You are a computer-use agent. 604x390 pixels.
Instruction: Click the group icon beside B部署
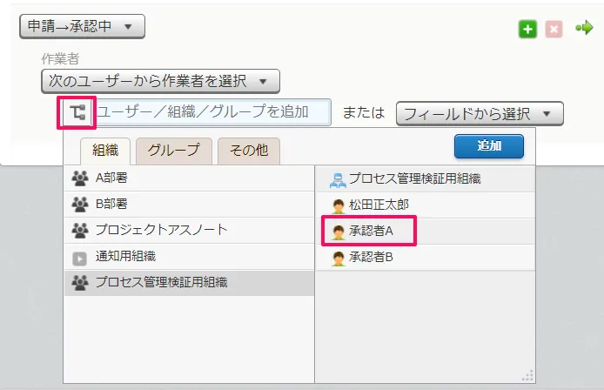(x=80, y=205)
